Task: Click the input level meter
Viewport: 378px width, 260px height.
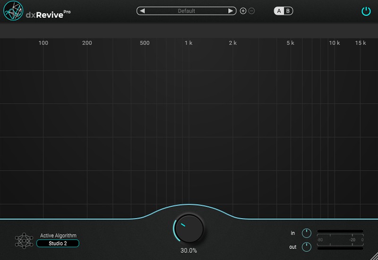Action: coord(340,231)
